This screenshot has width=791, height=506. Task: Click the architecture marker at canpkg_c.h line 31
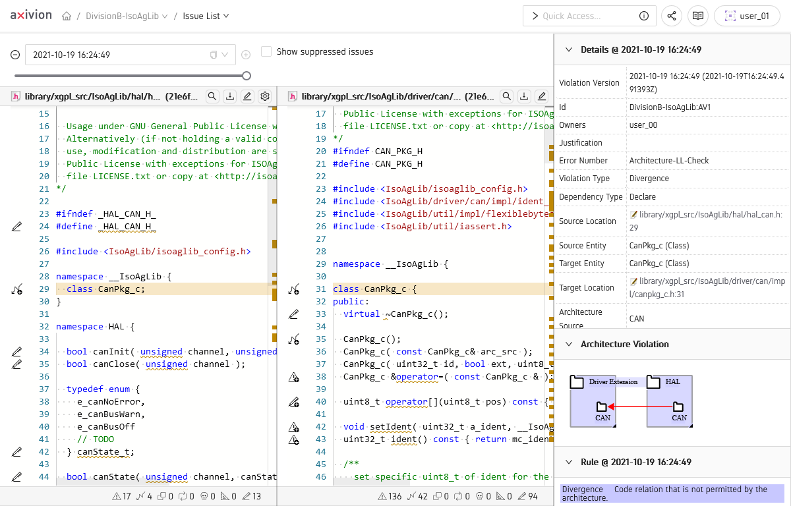[294, 289]
